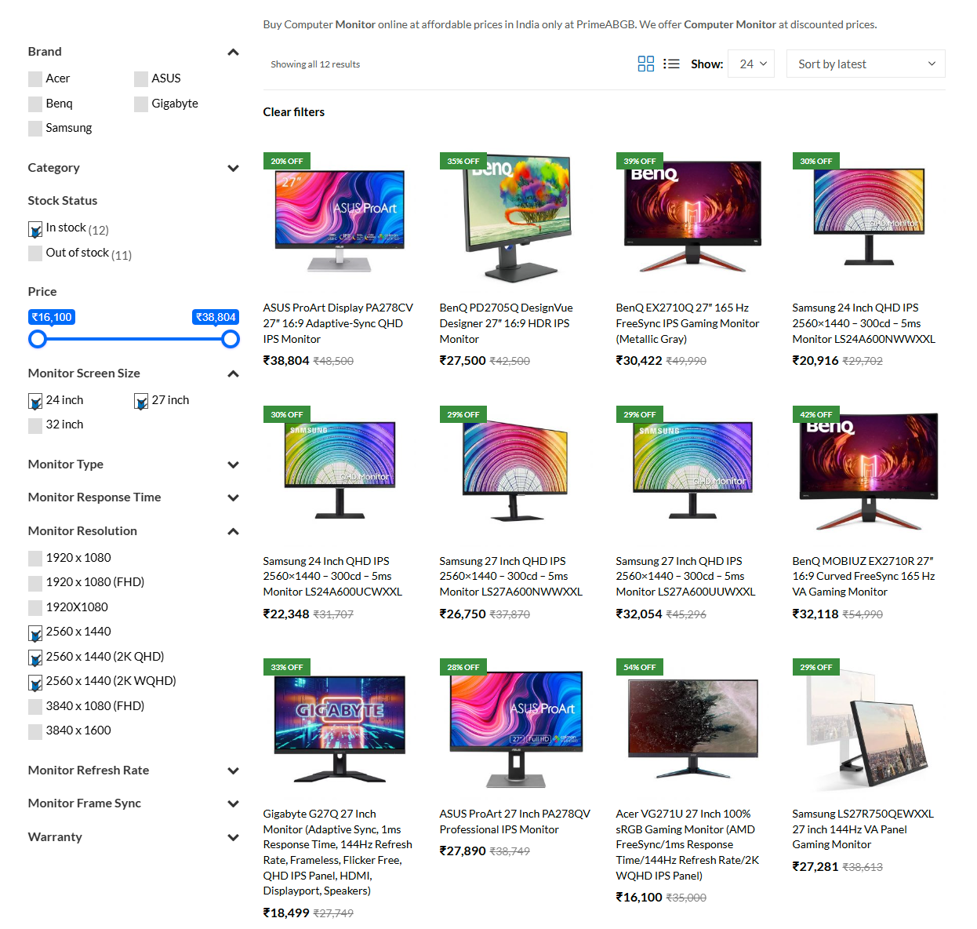Check the 3840 x 1080 (FHD) resolution
The width and height of the screenshot is (977, 929).
pos(35,707)
